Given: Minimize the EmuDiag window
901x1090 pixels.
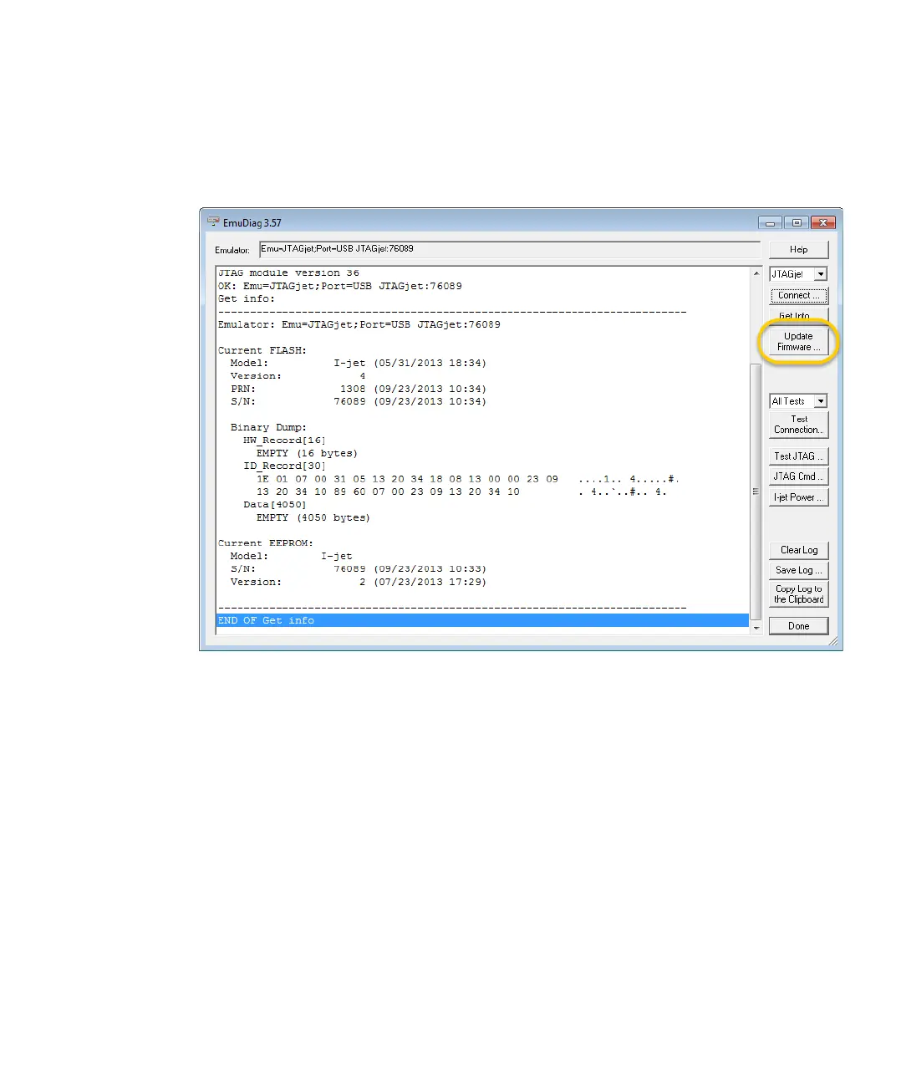Looking at the screenshot, I should (771, 222).
